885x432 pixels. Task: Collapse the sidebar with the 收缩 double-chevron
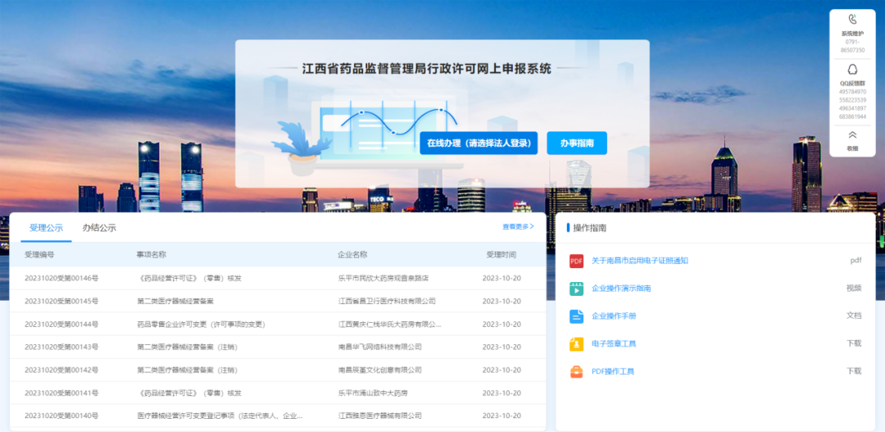point(852,135)
